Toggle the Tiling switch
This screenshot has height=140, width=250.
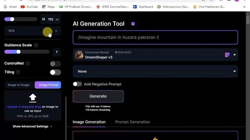point(55,72)
